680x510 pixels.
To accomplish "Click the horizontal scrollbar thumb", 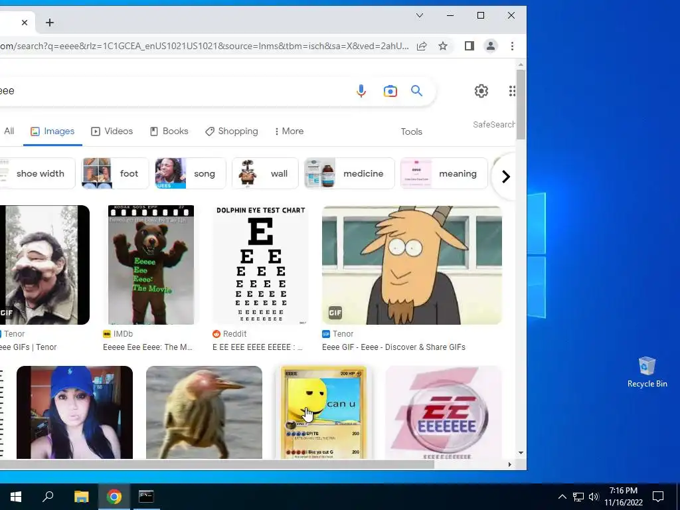I will pyautogui.click(x=217, y=464).
